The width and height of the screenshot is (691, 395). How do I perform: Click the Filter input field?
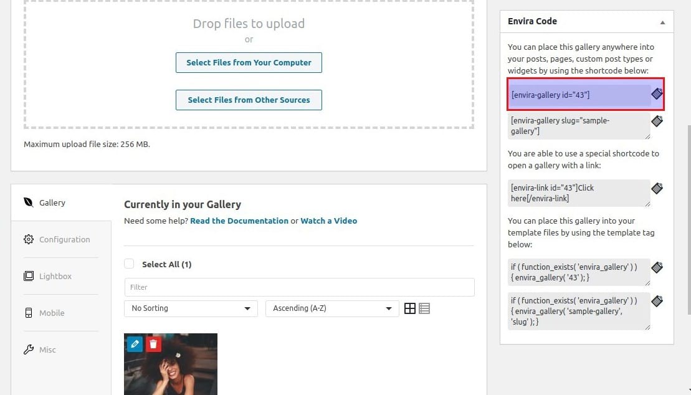(299, 287)
